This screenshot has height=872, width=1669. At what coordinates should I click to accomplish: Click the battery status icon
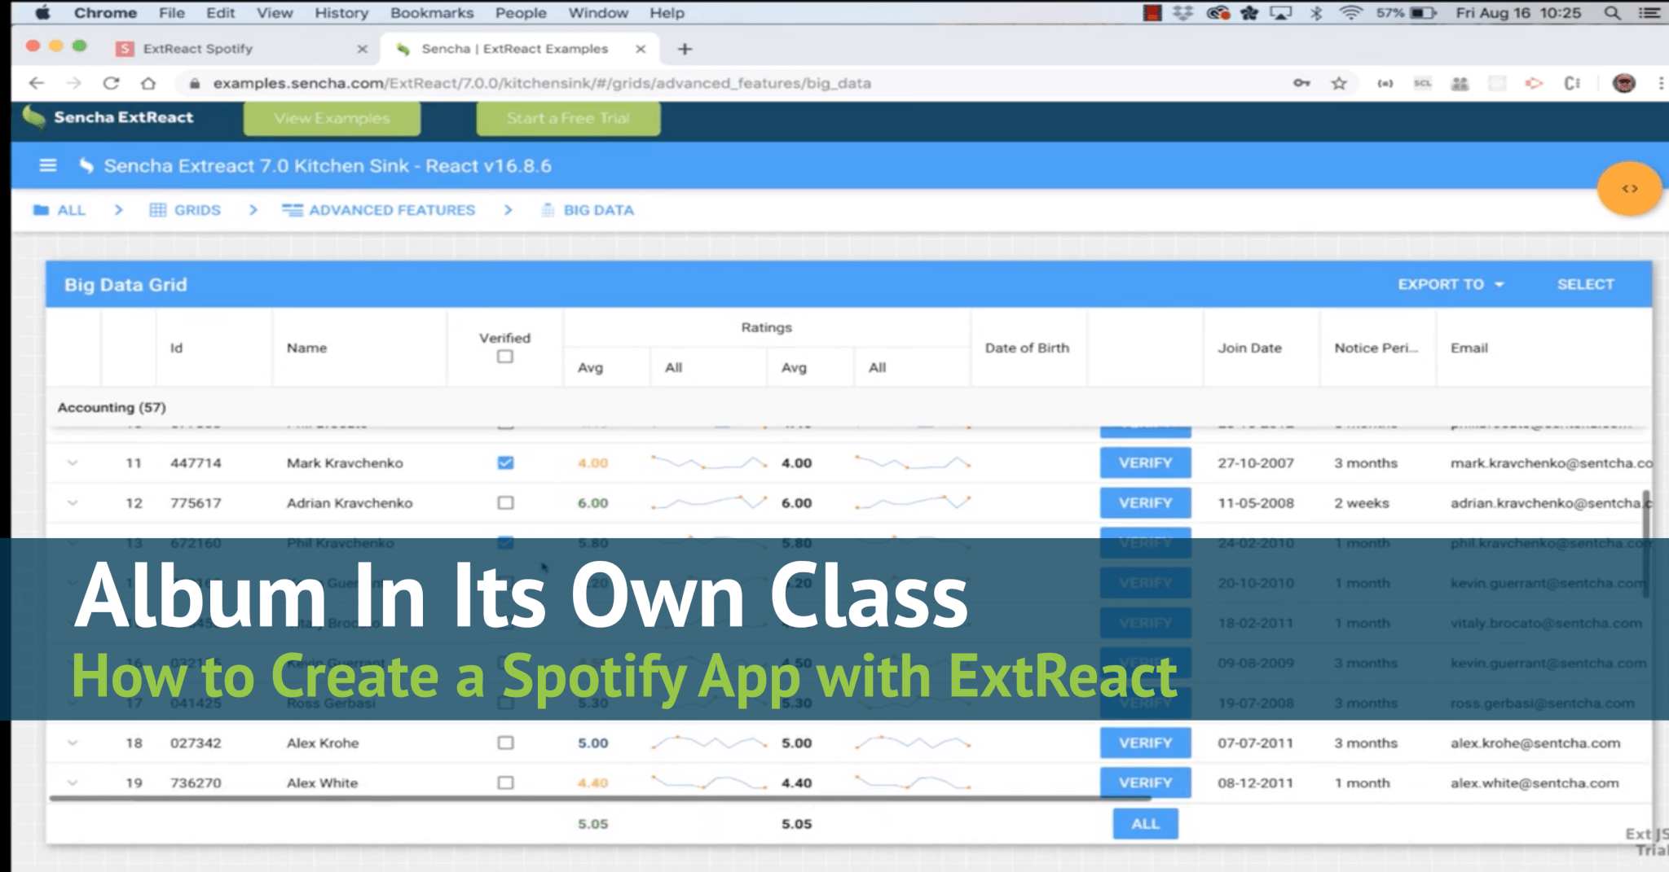(x=1423, y=13)
